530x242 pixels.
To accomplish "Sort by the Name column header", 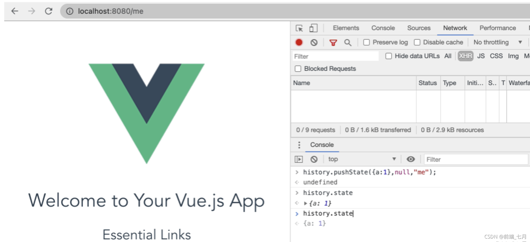I will [x=353, y=83].
